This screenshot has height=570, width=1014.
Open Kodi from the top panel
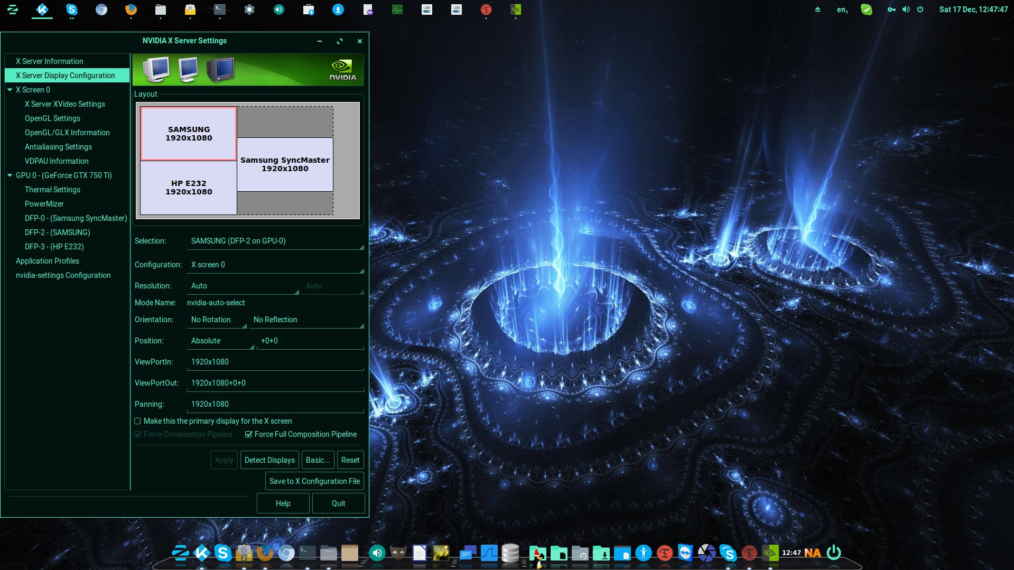point(42,10)
